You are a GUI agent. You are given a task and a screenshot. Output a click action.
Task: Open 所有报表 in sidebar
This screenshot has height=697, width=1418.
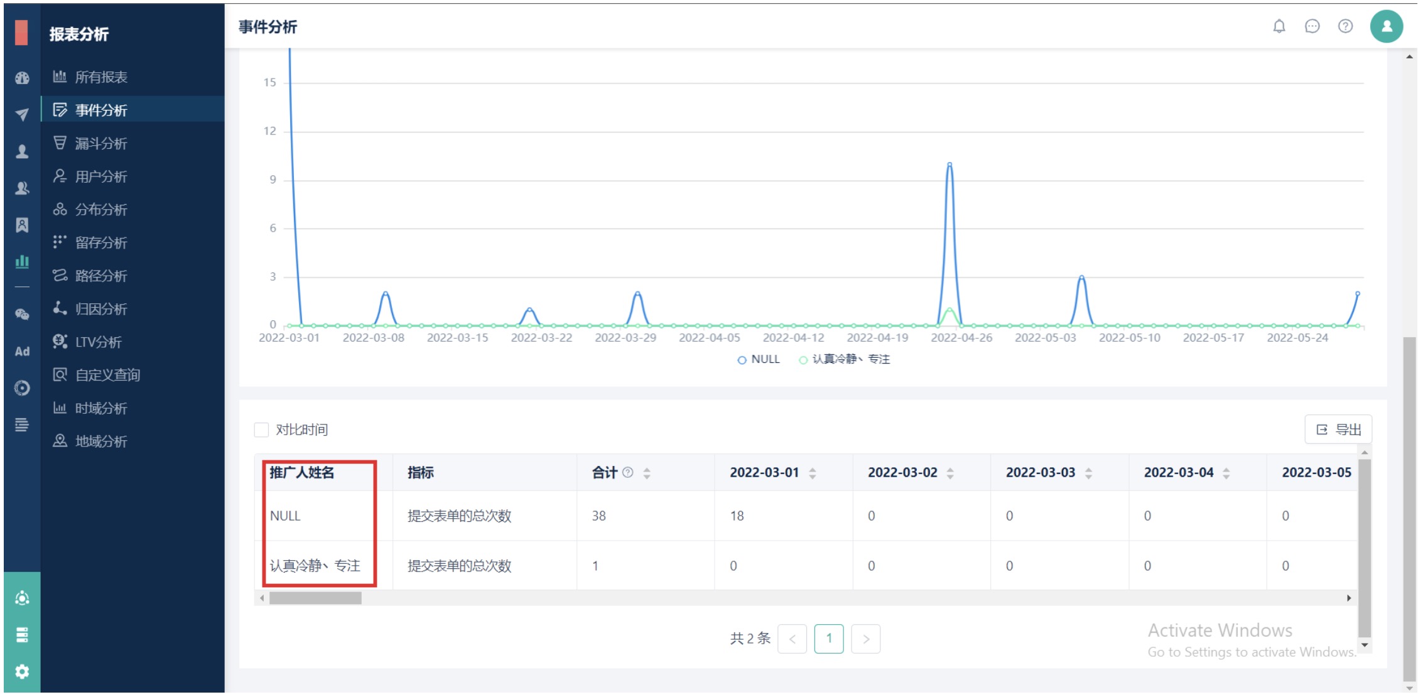(133, 77)
